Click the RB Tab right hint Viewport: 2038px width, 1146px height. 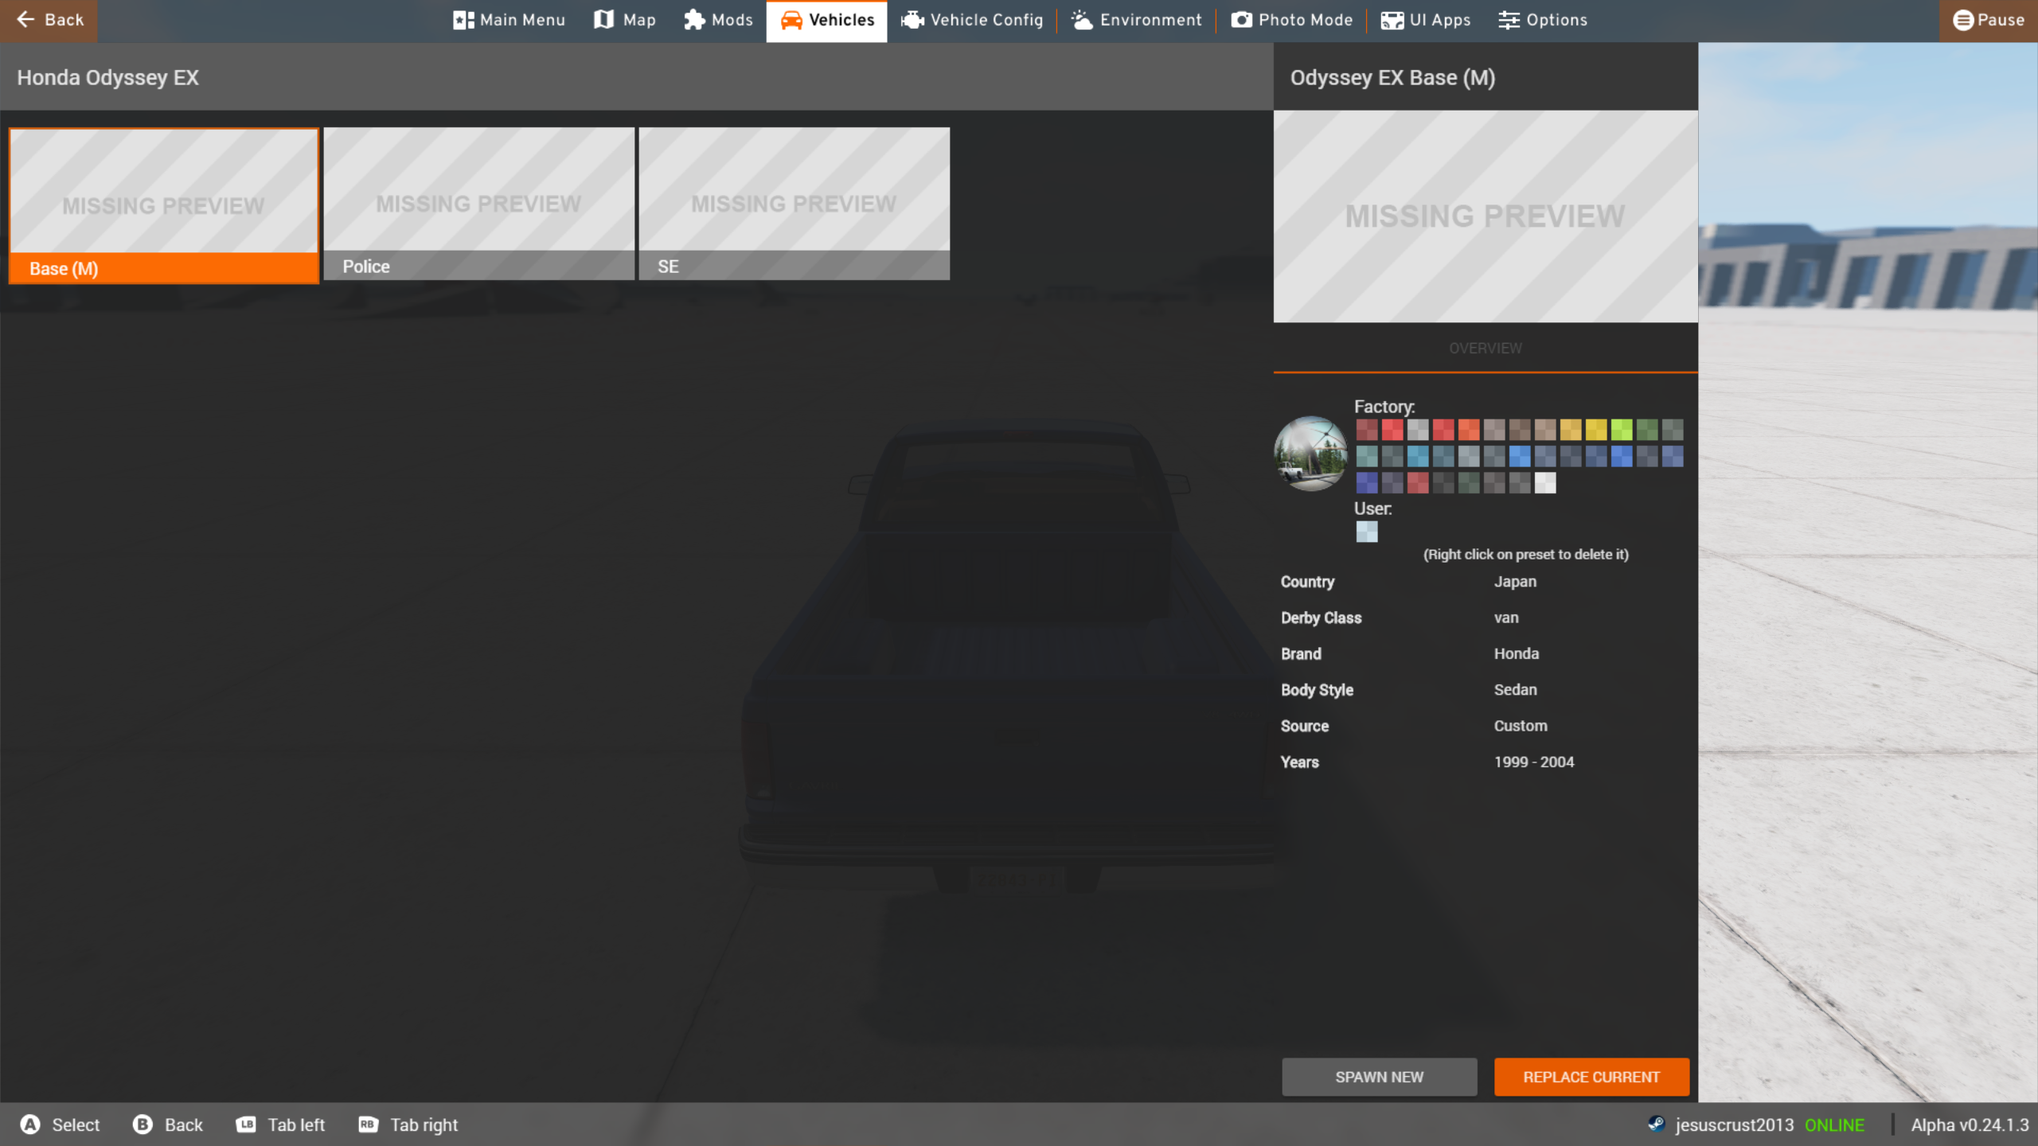click(x=408, y=1125)
